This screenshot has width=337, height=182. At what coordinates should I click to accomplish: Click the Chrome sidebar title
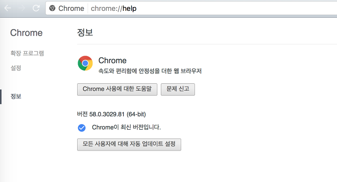coord(26,33)
